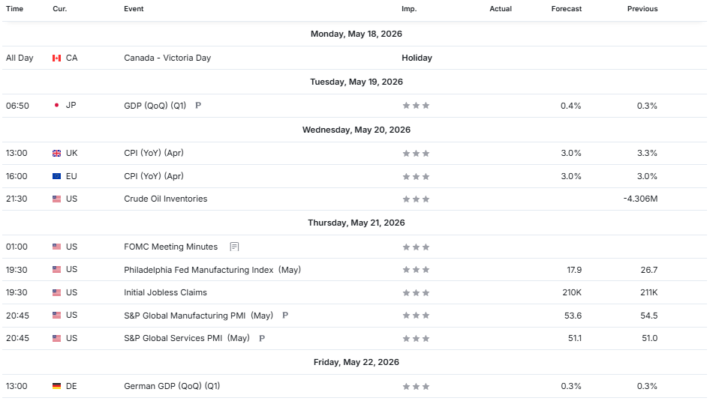Open the Canada - Victoria Day event
710x401 pixels.
(167, 58)
